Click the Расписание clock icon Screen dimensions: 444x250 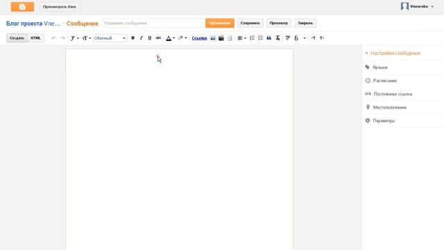tap(368, 81)
